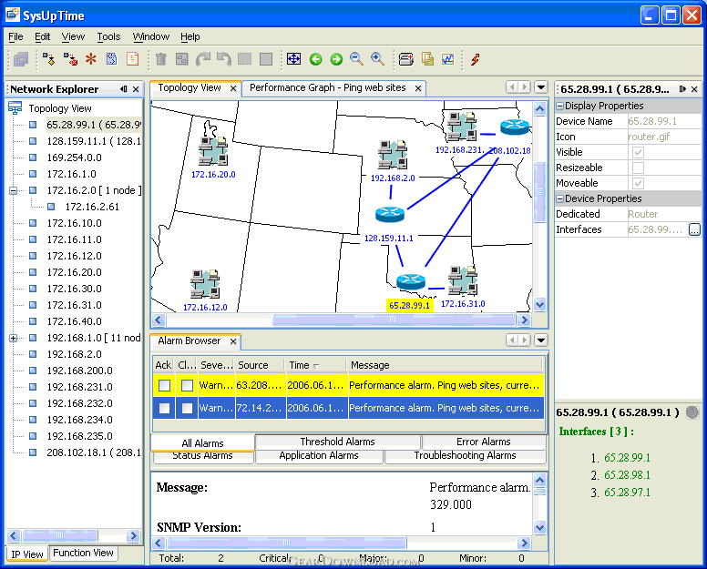
Task: Click Network Explorer horizontal scrollbar thumb
Action: click(59, 535)
